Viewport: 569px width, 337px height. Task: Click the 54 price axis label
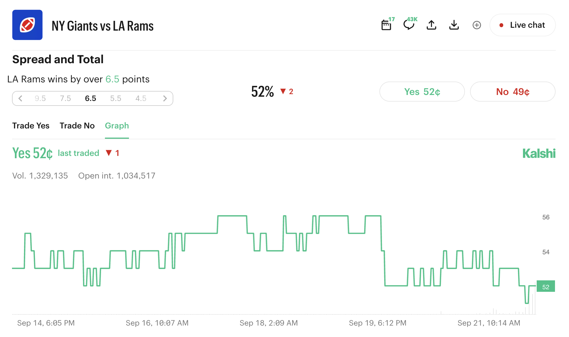click(546, 252)
